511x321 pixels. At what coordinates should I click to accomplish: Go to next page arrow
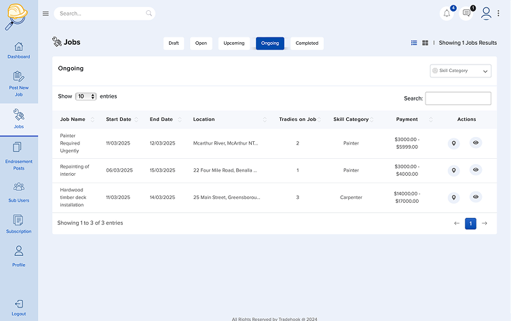tap(485, 223)
